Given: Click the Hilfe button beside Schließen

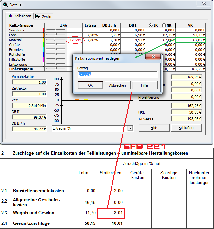Looking at the screenshot, I should 154,128.
